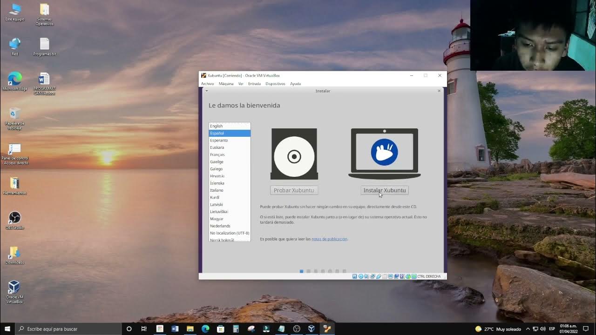
Task: Open VirtualBox optical disk indicator
Action: (x=361, y=276)
